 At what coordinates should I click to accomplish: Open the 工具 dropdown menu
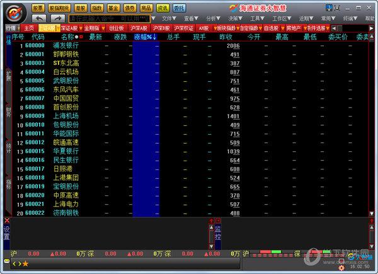(x=256, y=19)
